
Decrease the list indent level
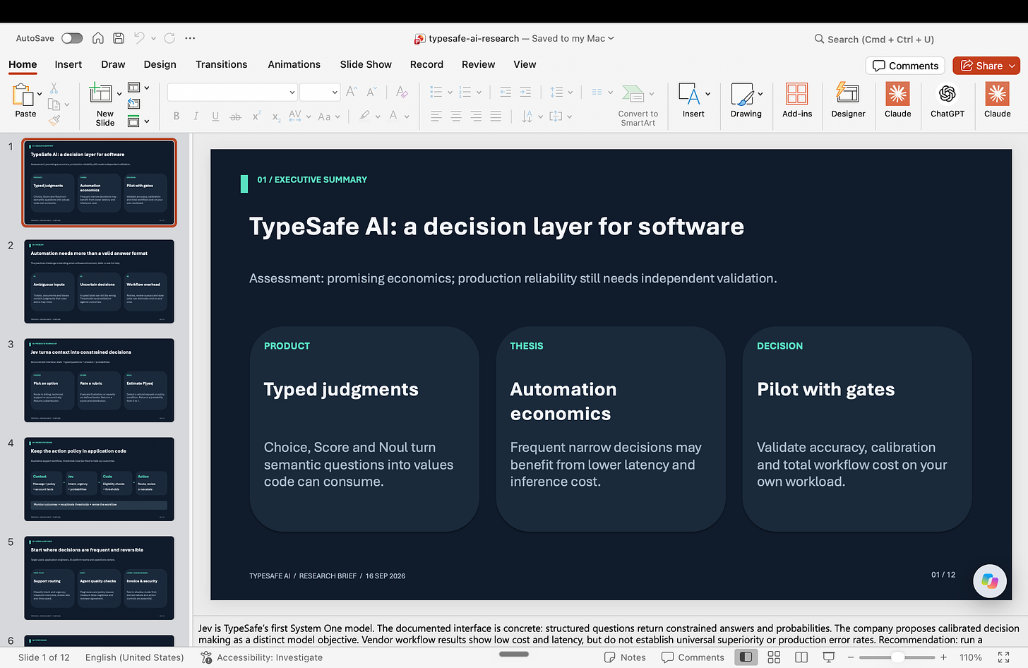[506, 92]
